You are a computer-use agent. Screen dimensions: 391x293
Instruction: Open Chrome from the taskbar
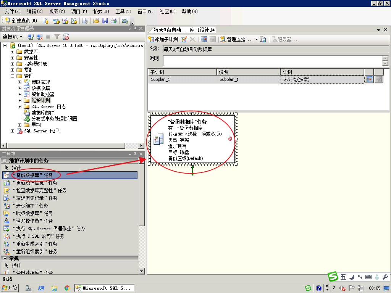(67, 288)
